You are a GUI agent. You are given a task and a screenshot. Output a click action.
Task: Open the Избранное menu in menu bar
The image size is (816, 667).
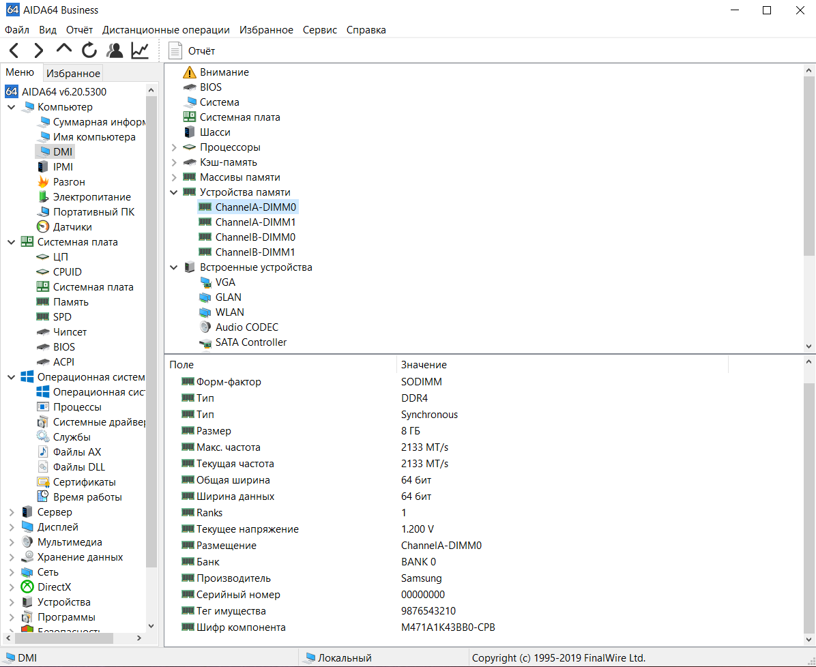pos(267,30)
